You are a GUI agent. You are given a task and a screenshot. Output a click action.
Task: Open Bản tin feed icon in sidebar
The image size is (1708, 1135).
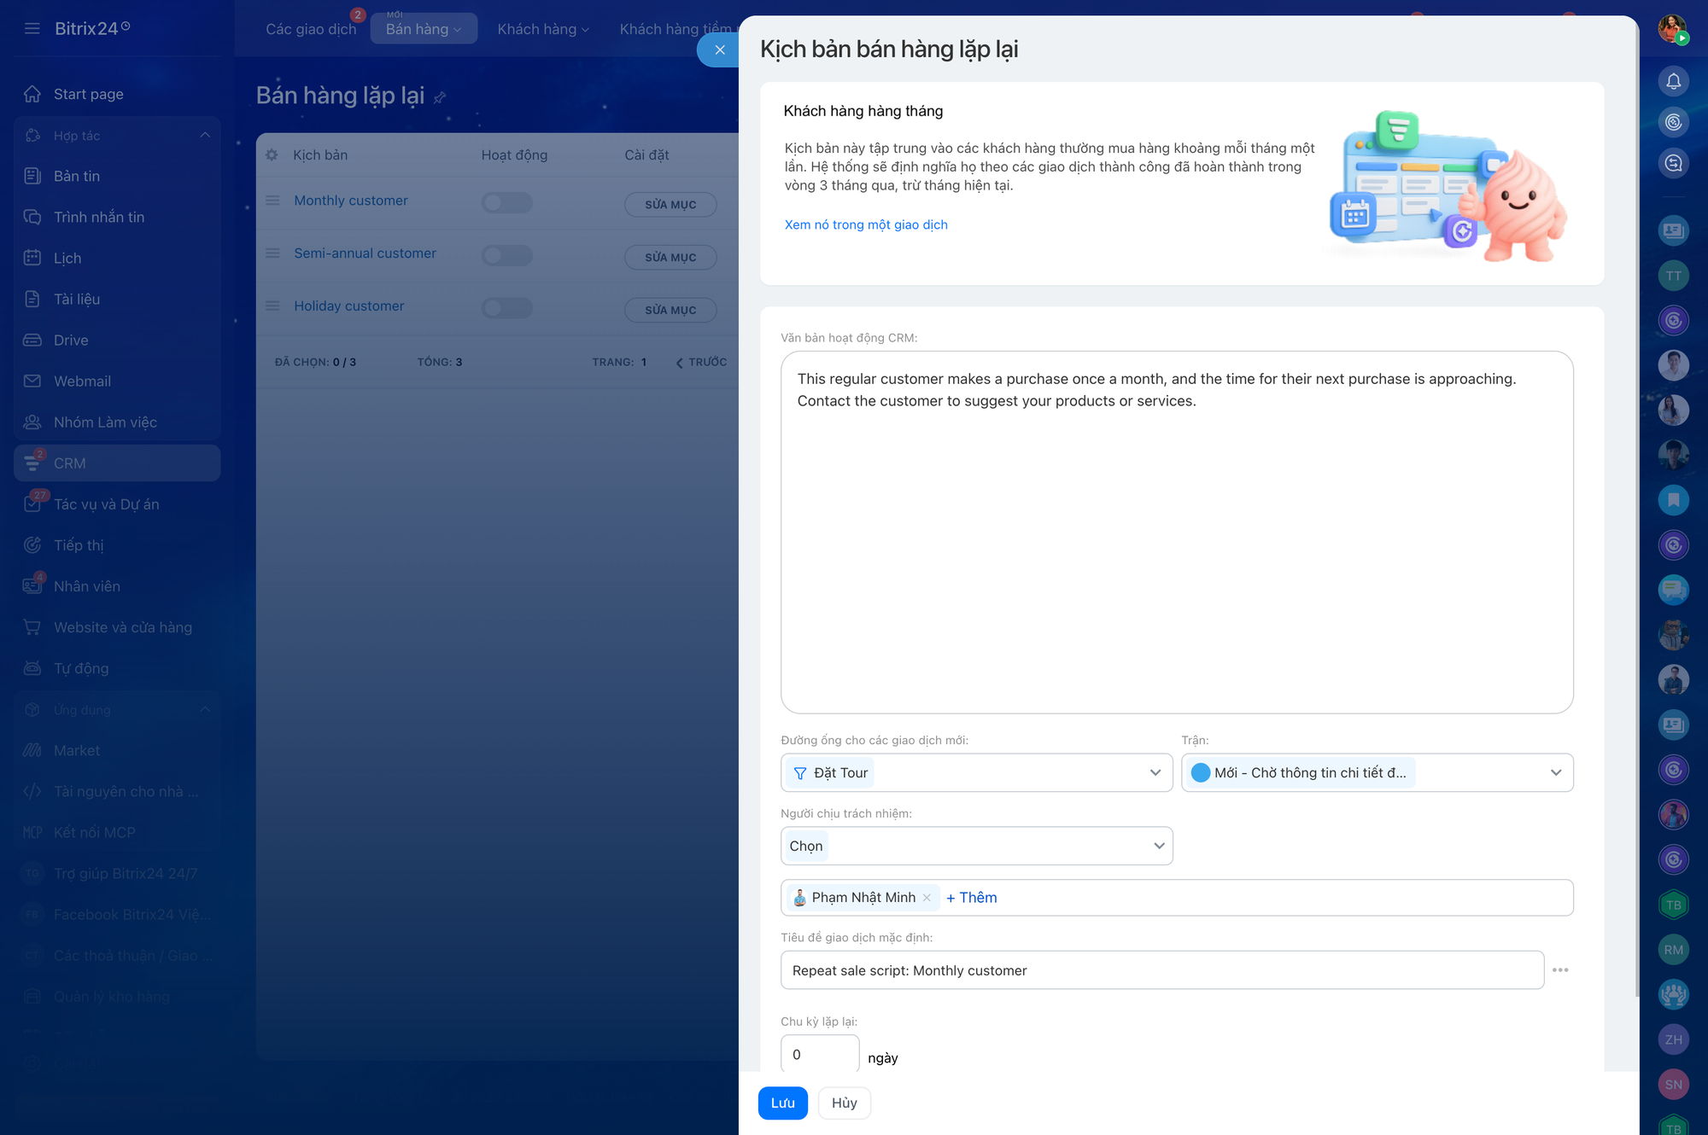click(x=32, y=176)
